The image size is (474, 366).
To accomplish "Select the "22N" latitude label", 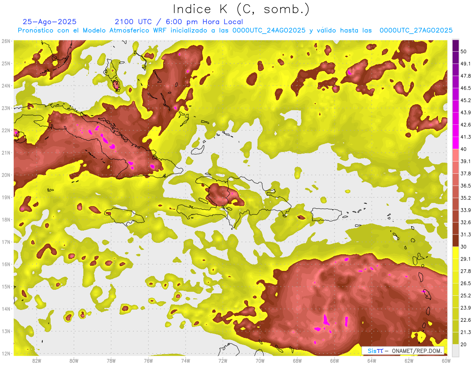I will click(x=6, y=130).
